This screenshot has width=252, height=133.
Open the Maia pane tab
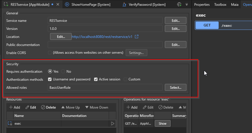pyautogui.click(x=235, y=5)
